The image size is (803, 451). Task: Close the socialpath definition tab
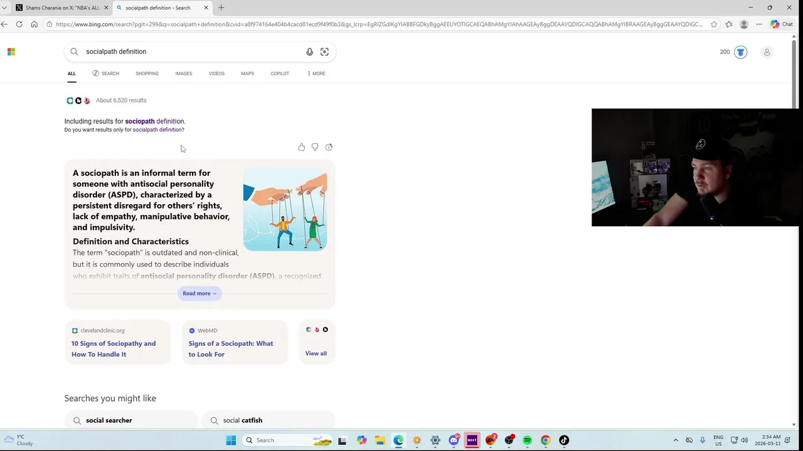pos(206,8)
